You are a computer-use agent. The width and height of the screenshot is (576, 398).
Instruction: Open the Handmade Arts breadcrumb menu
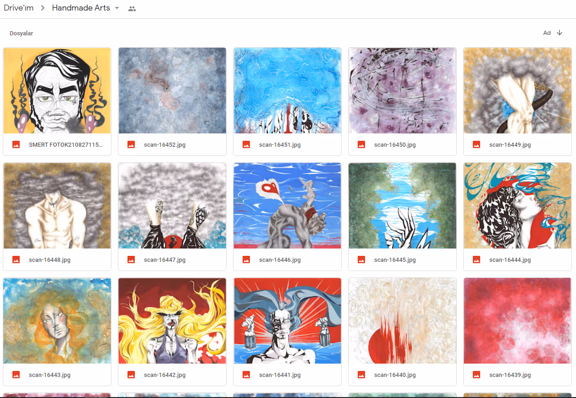(86, 8)
